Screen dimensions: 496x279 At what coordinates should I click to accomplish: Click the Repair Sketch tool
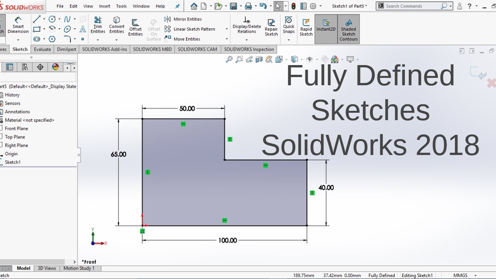tap(271, 28)
